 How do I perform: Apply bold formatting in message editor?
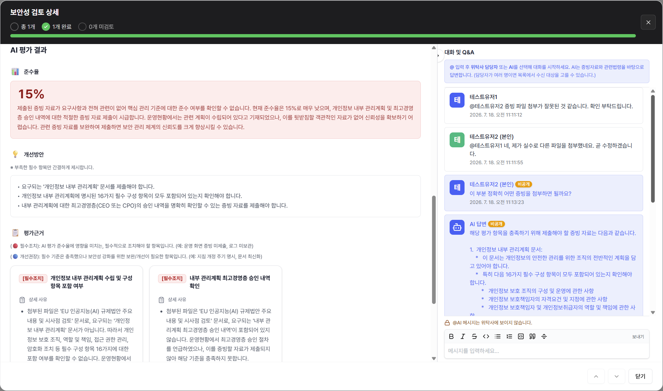pos(451,336)
